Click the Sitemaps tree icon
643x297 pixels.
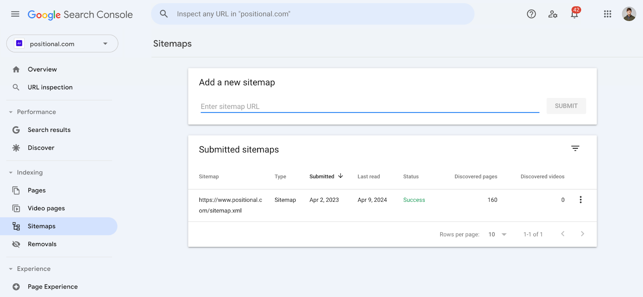pos(16,226)
